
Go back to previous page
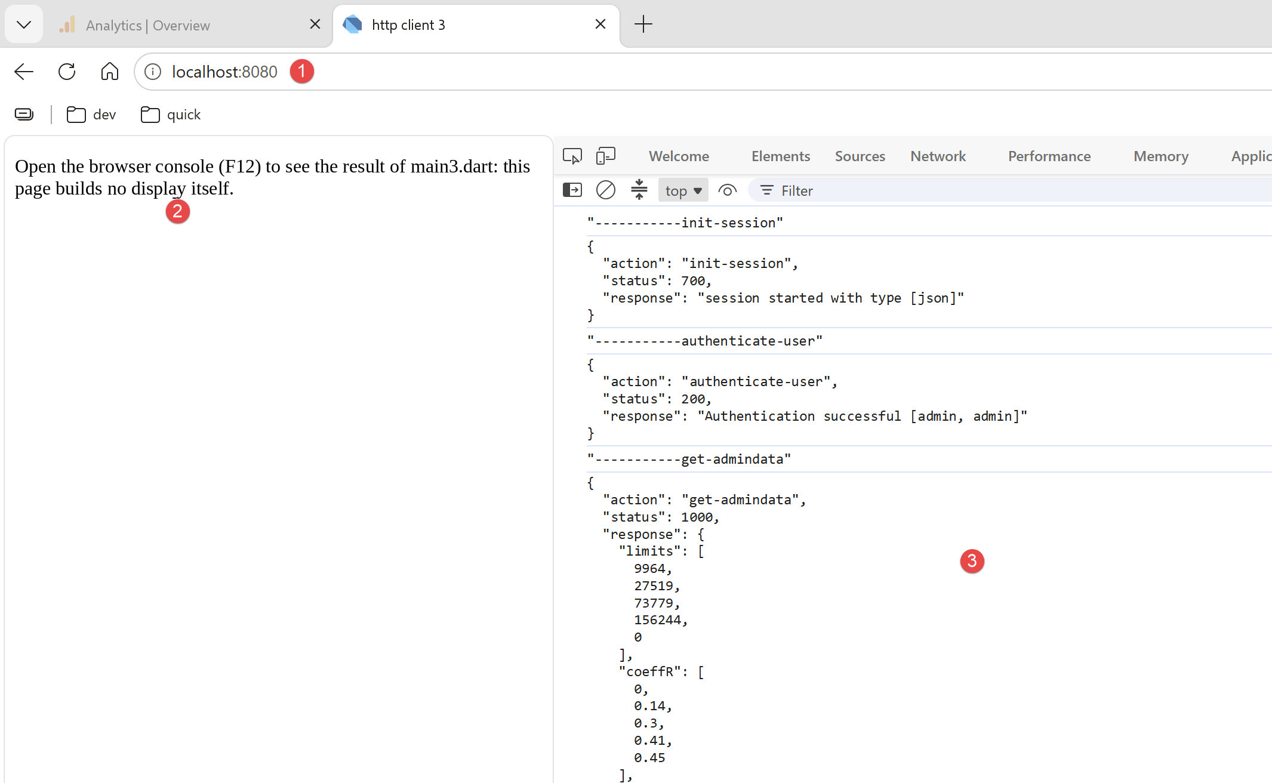(x=24, y=72)
